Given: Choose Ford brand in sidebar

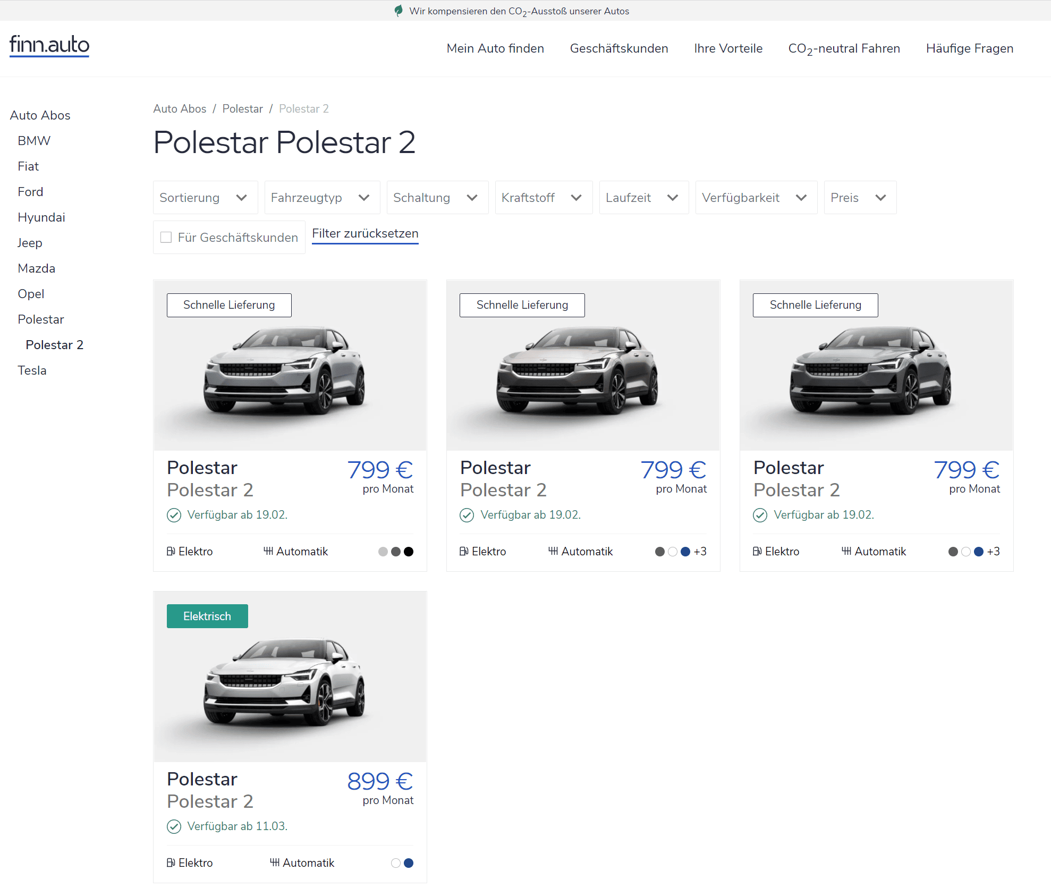Looking at the screenshot, I should click(x=30, y=192).
